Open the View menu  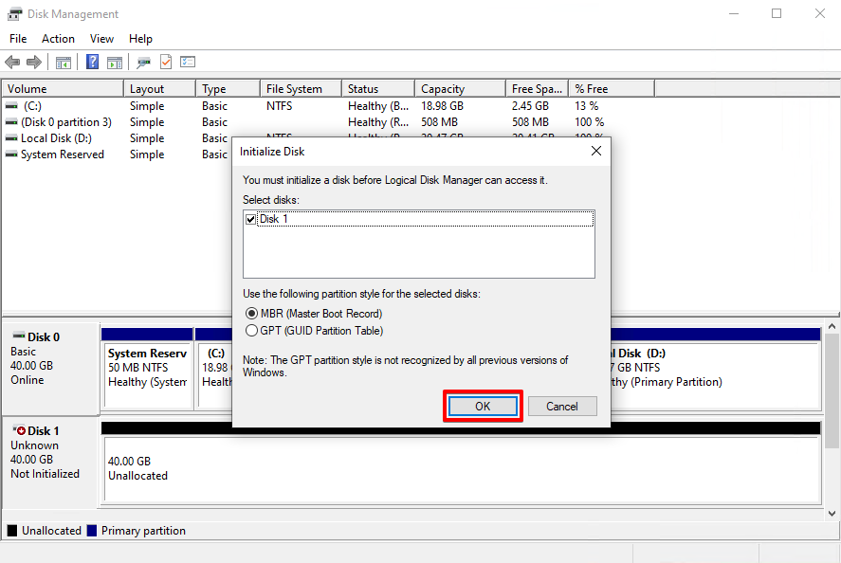coord(101,39)
